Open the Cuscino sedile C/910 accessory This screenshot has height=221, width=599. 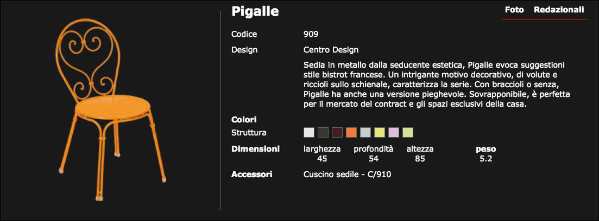[347, 174]
